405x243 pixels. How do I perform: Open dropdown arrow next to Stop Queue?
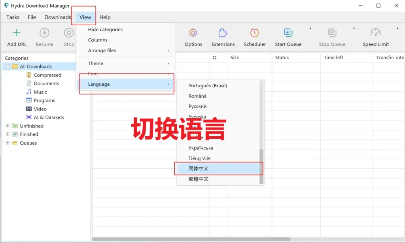(354, 28)
